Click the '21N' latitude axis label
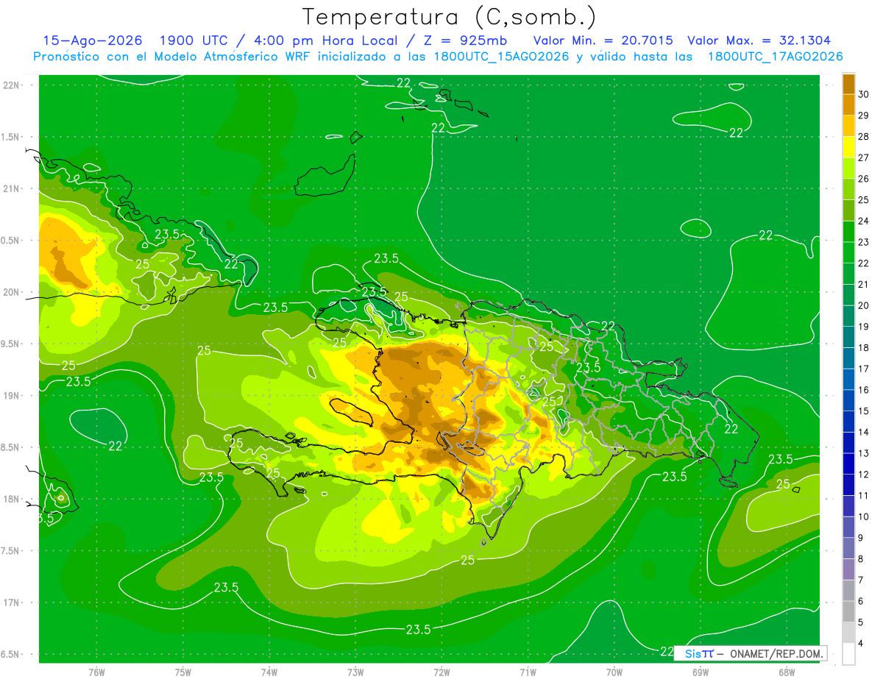Screen dimensions: 883x682 click(x=10, y=188)
